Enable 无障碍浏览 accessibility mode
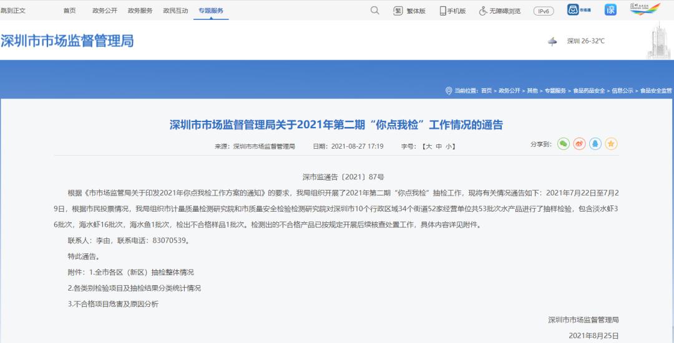The height and width of the screenshot is (343, 674). pos(499,11)
